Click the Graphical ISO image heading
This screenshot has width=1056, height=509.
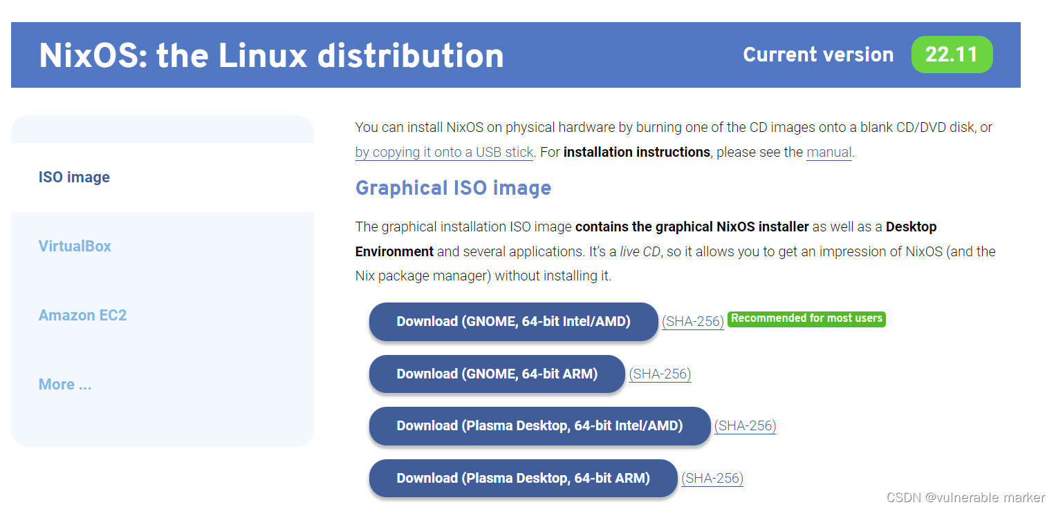tap(453, 187)
